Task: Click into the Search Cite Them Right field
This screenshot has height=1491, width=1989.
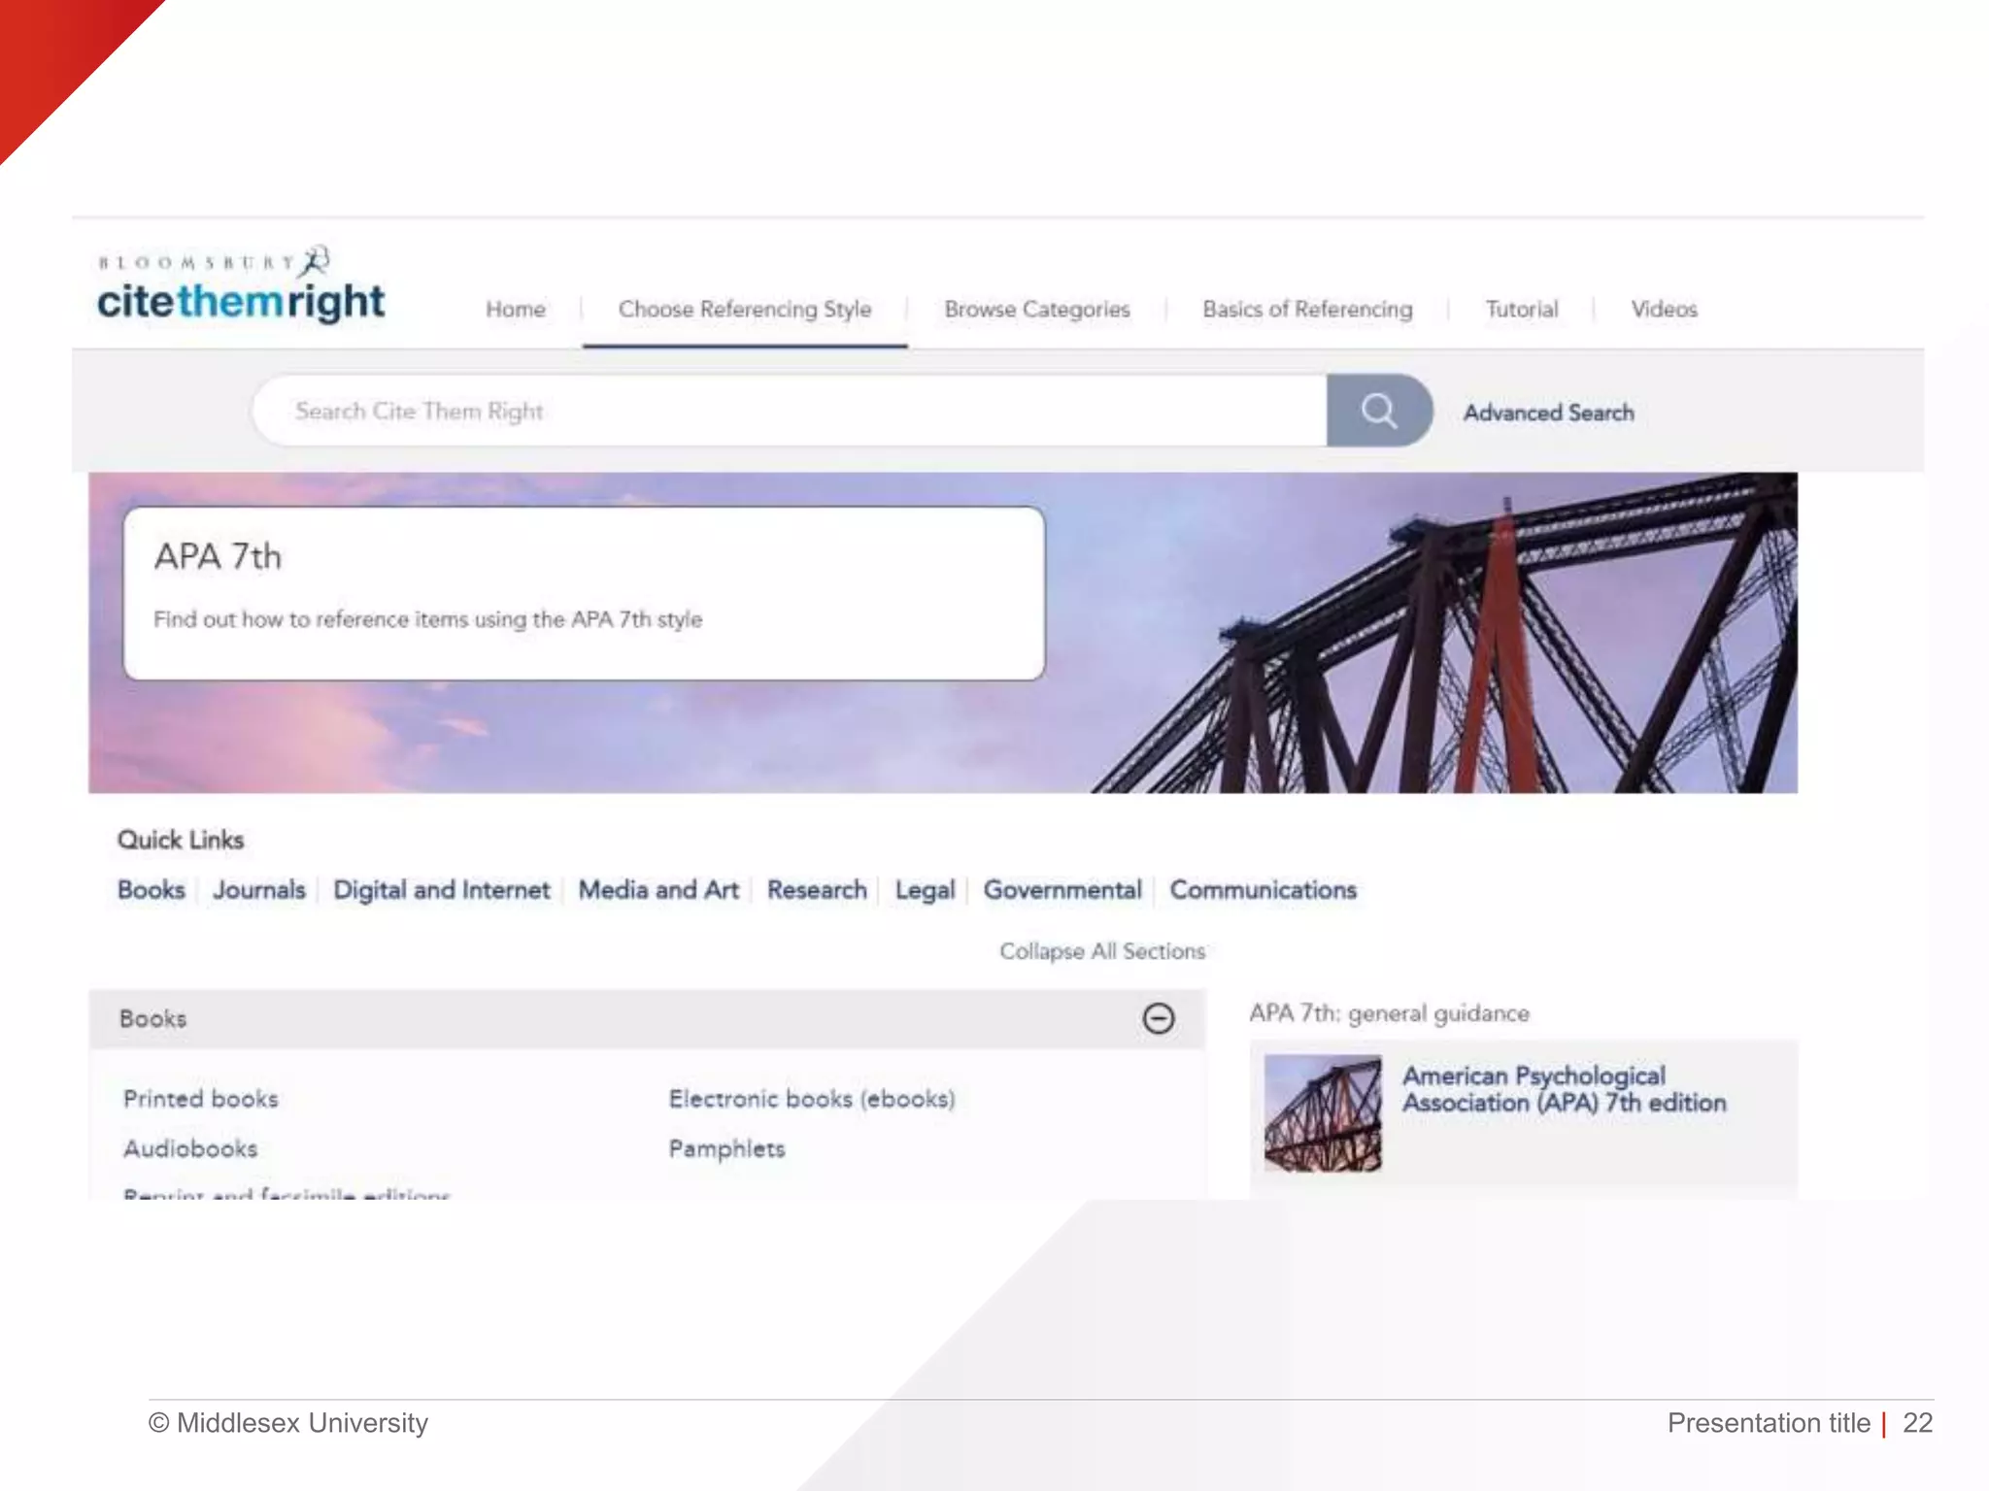Action: (x=787, y=412)
